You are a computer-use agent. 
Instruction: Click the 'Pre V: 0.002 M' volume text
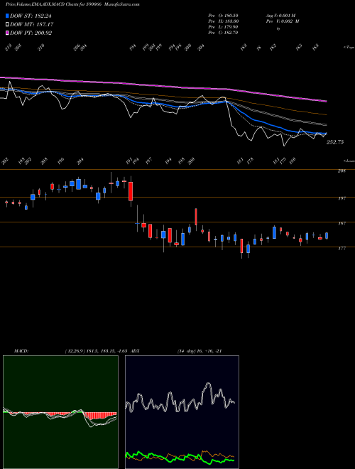click(x=283, y=21)
